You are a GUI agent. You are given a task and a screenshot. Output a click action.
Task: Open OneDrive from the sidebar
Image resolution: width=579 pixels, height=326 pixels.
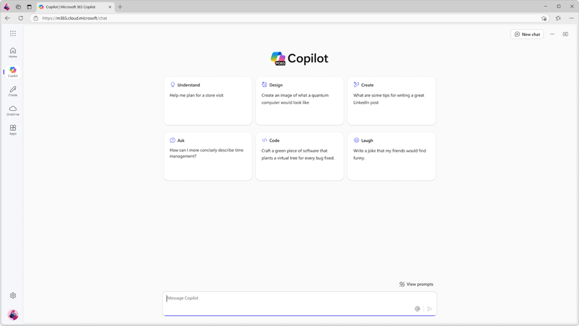pyautogui.click(x=13, y=110)
